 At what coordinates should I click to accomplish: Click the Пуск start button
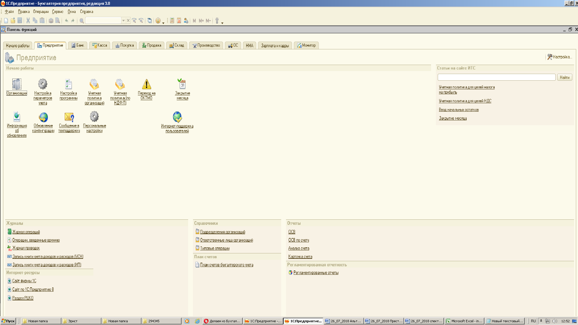8,321
